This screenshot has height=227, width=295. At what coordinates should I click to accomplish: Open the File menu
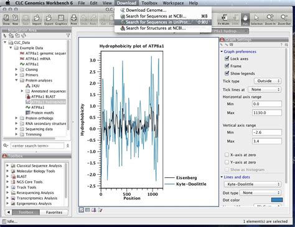[82, 3]
